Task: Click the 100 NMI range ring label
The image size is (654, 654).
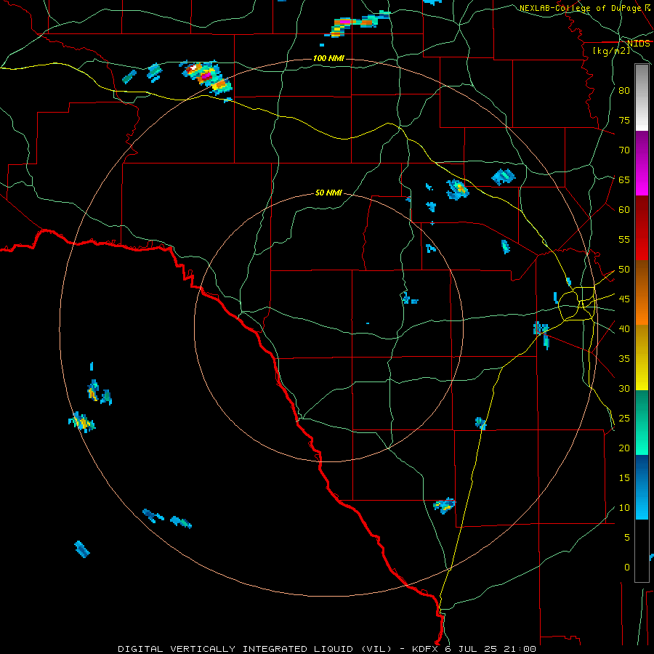Action: tap(328, 58)
